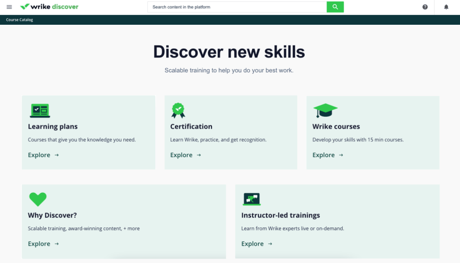Click the Learning plans checklist icon
Image resolution: width=460 pixels, height=263 pixels.
pos(40,110)
